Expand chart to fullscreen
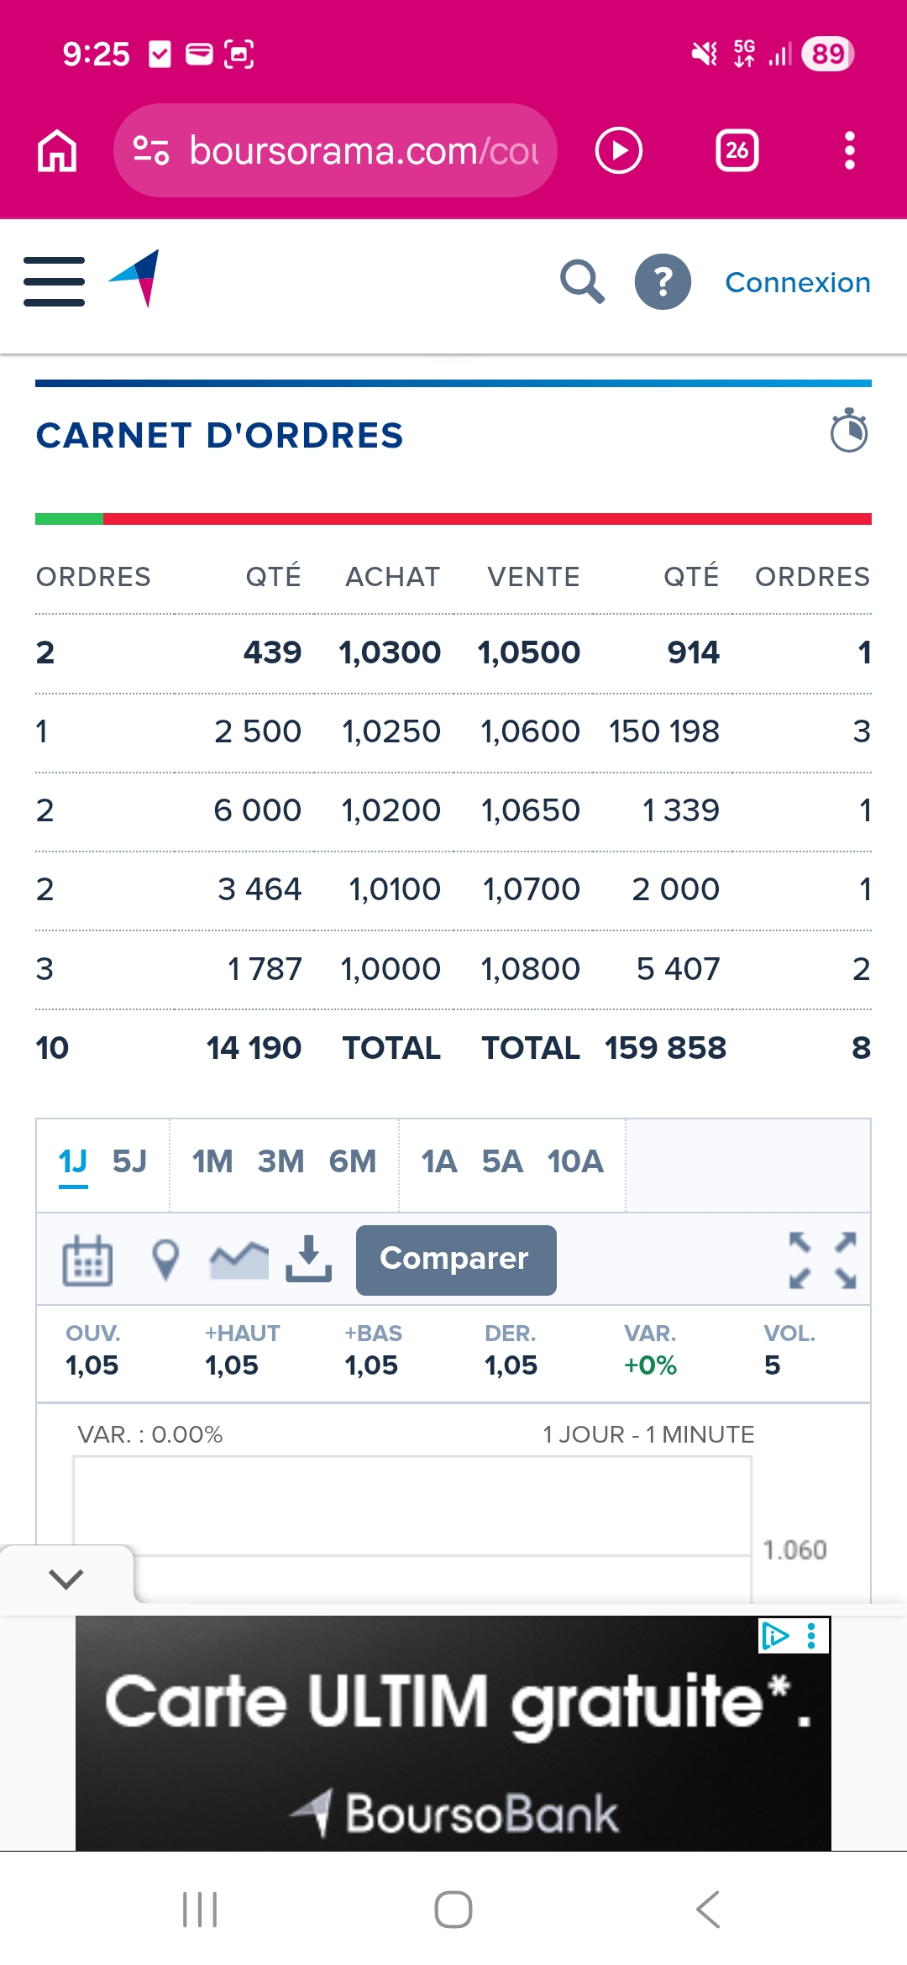Image resolution: width=907 pixels, height=1965 pixels. tap(823, 1260)
